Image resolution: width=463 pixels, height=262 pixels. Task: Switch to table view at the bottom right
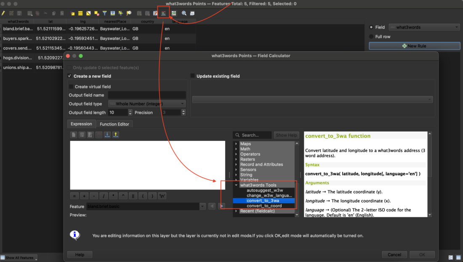pyautogui.click(x=458, y=257)
